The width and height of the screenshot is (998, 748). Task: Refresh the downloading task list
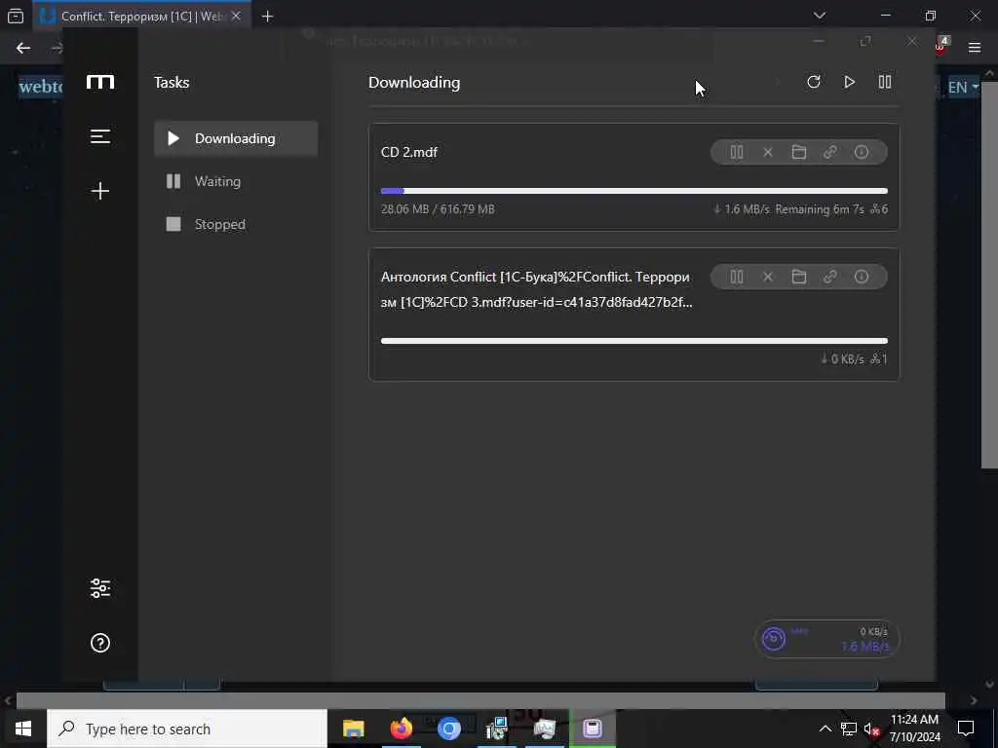814,82
